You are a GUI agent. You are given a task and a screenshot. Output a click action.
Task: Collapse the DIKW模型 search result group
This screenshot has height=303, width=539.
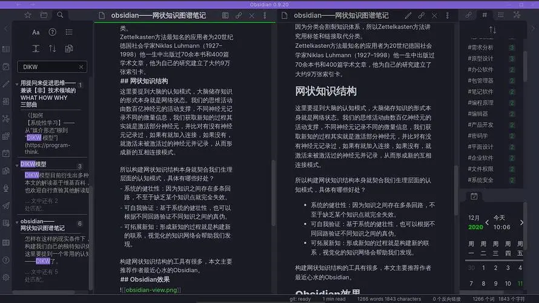pos(17,165)
